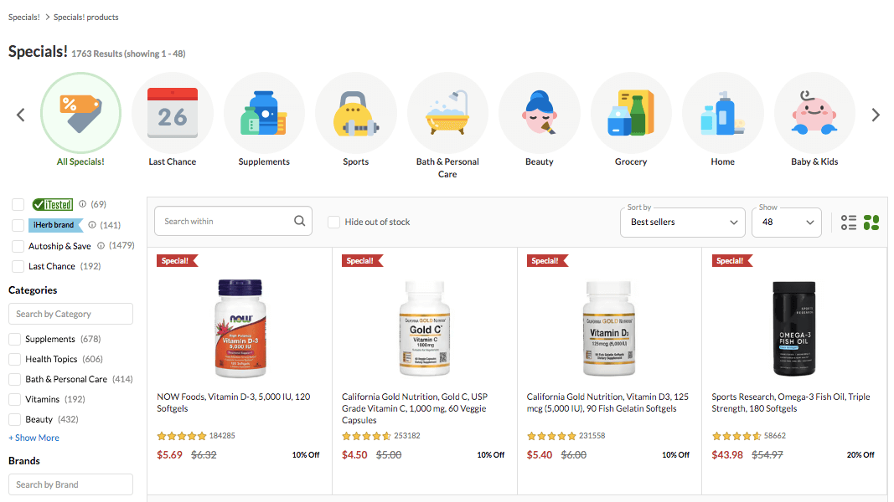894x502 pixels.
Task: Open the Sort by Best sellers dropdown
Action: [x=682, y=222]
